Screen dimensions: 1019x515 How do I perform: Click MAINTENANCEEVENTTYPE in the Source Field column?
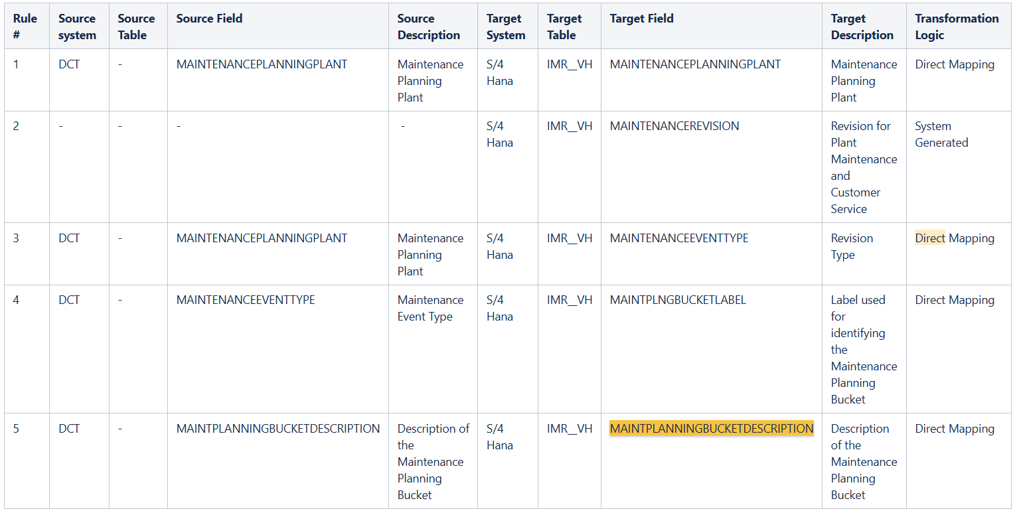tap(246, 300)
